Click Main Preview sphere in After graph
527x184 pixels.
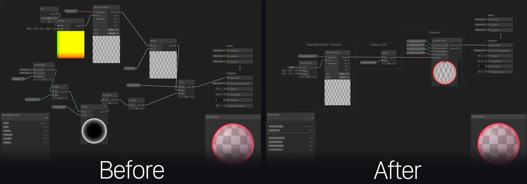[x=498, y=144]
